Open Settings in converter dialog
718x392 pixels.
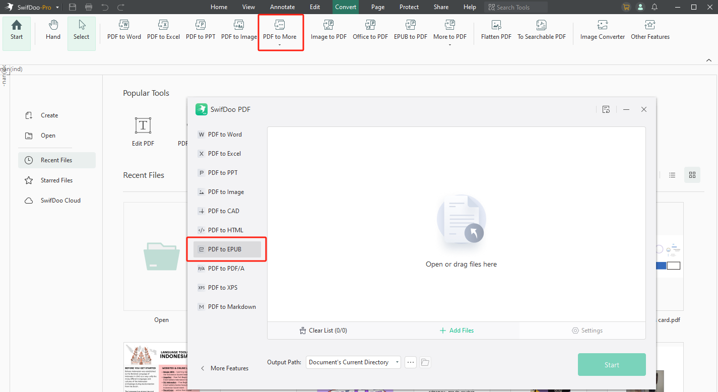pyautogui.click(x=587, y=331)
